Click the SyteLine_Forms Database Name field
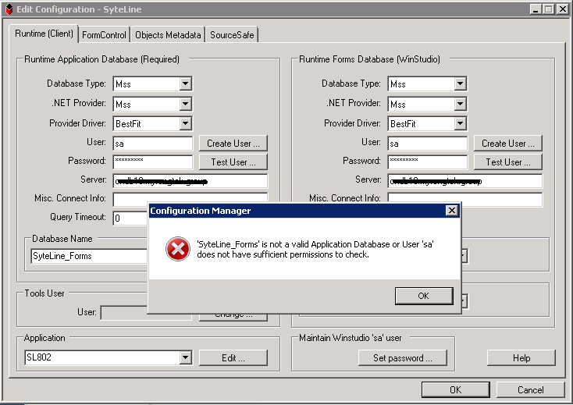The height and width of the screenshot is (405, 573). (90, 256)
